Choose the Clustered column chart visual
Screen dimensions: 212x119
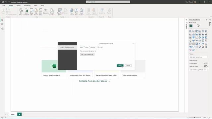[200, 31]
